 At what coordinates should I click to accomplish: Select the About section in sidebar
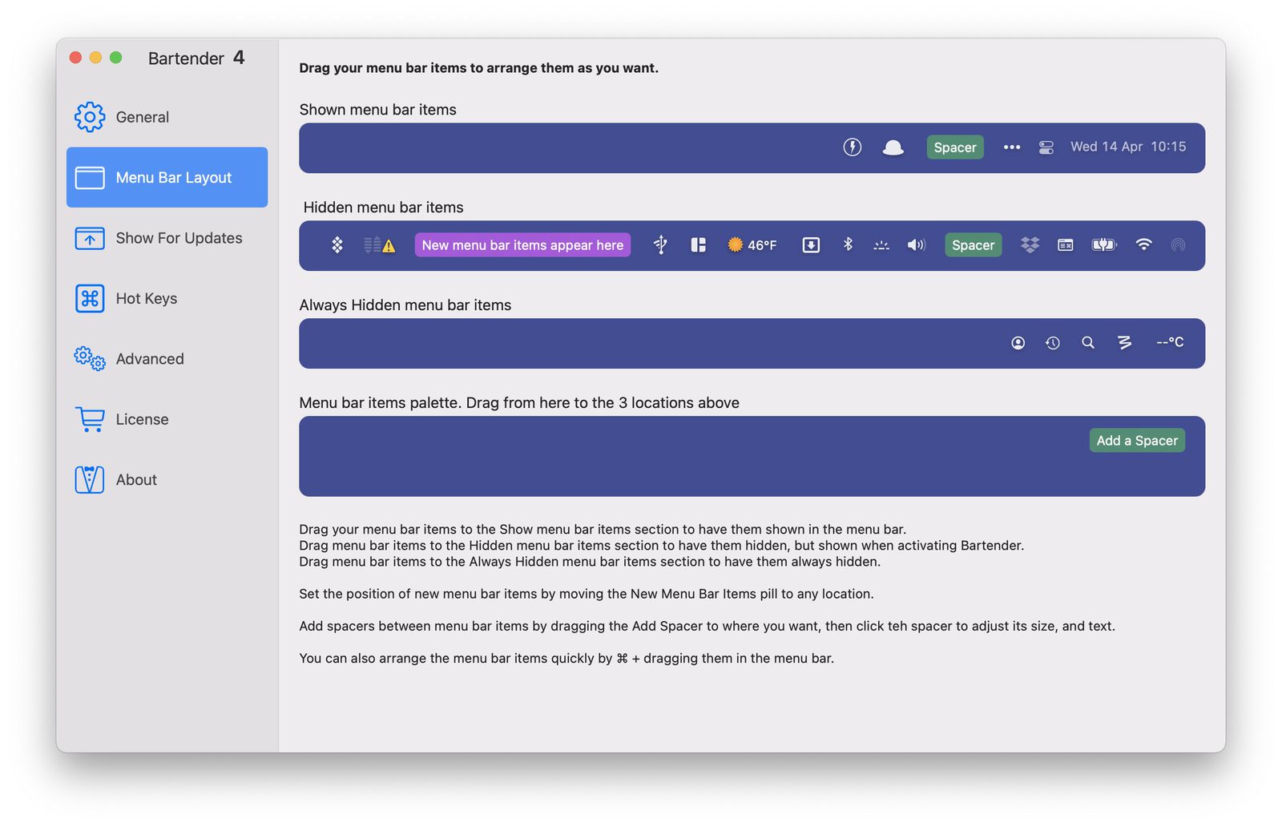point(136,479)
